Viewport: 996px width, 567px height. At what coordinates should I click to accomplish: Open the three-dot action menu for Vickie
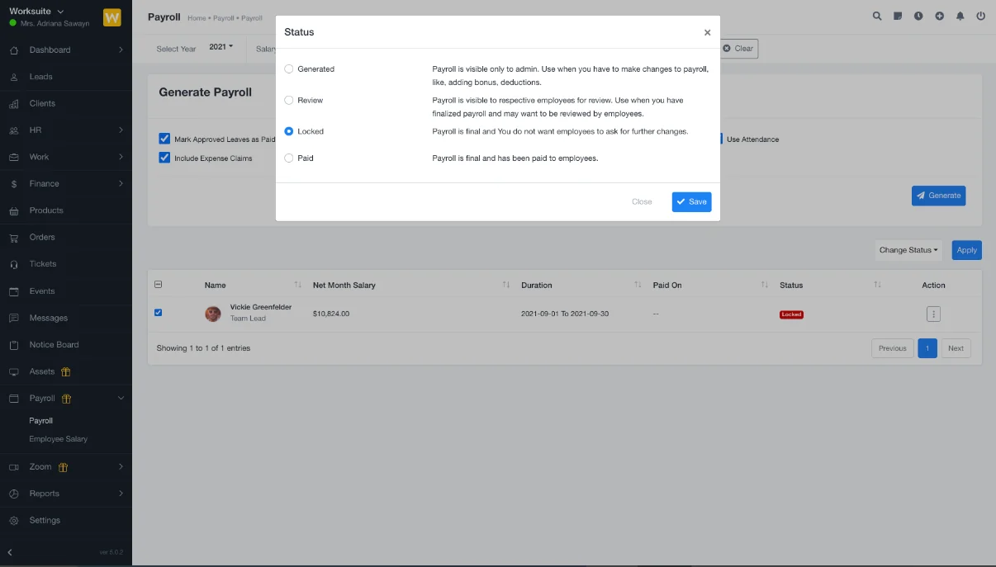click(933, 314)
